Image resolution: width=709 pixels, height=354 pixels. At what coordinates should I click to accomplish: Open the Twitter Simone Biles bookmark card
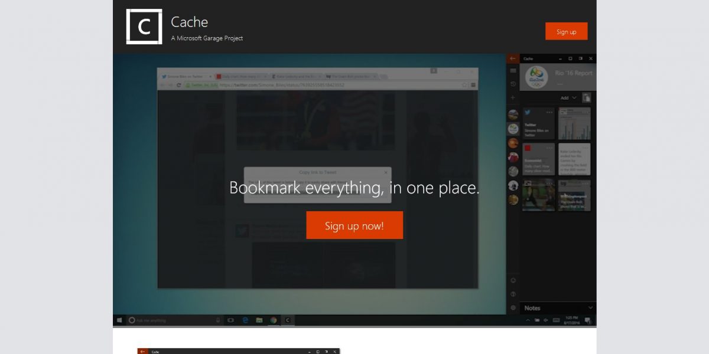click(x=538, y=123)
